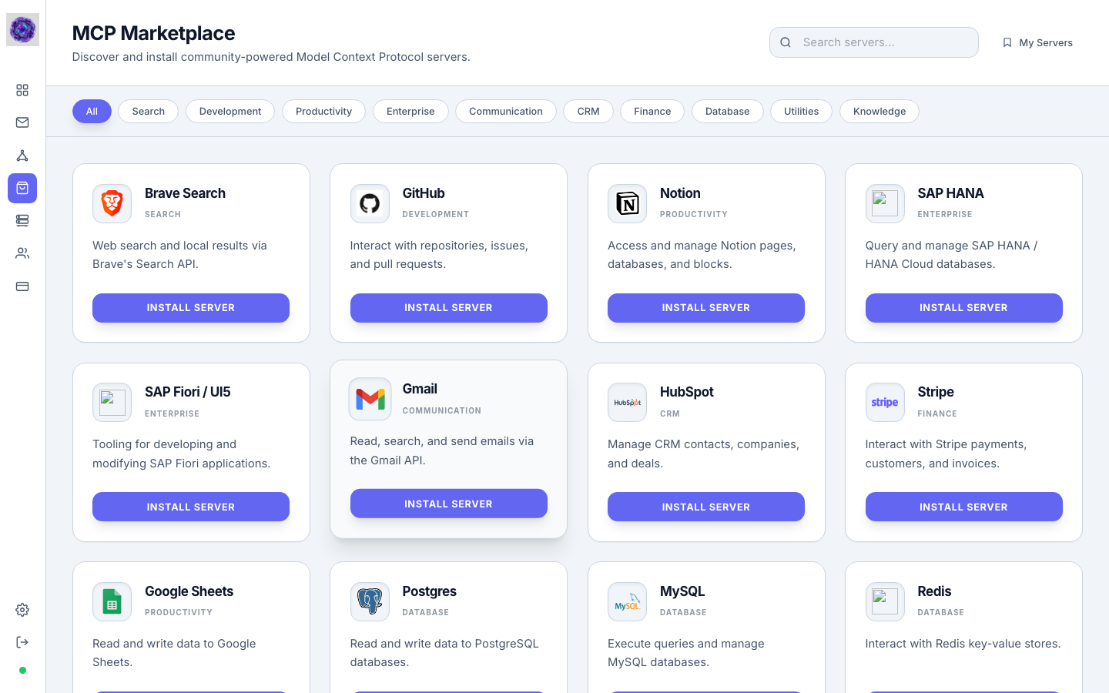
Task: Click the Google Sheets logo icon
Action: (112, 601)
